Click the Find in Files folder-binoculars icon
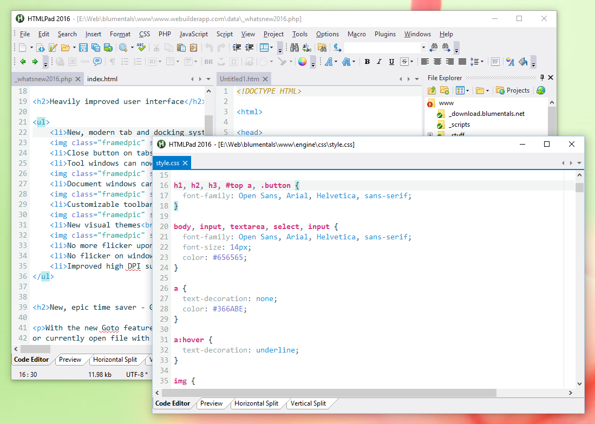 [322, 48]
